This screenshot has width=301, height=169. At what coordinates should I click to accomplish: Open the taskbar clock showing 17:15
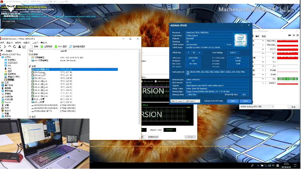pyautogui.click(x=286, y=165)
